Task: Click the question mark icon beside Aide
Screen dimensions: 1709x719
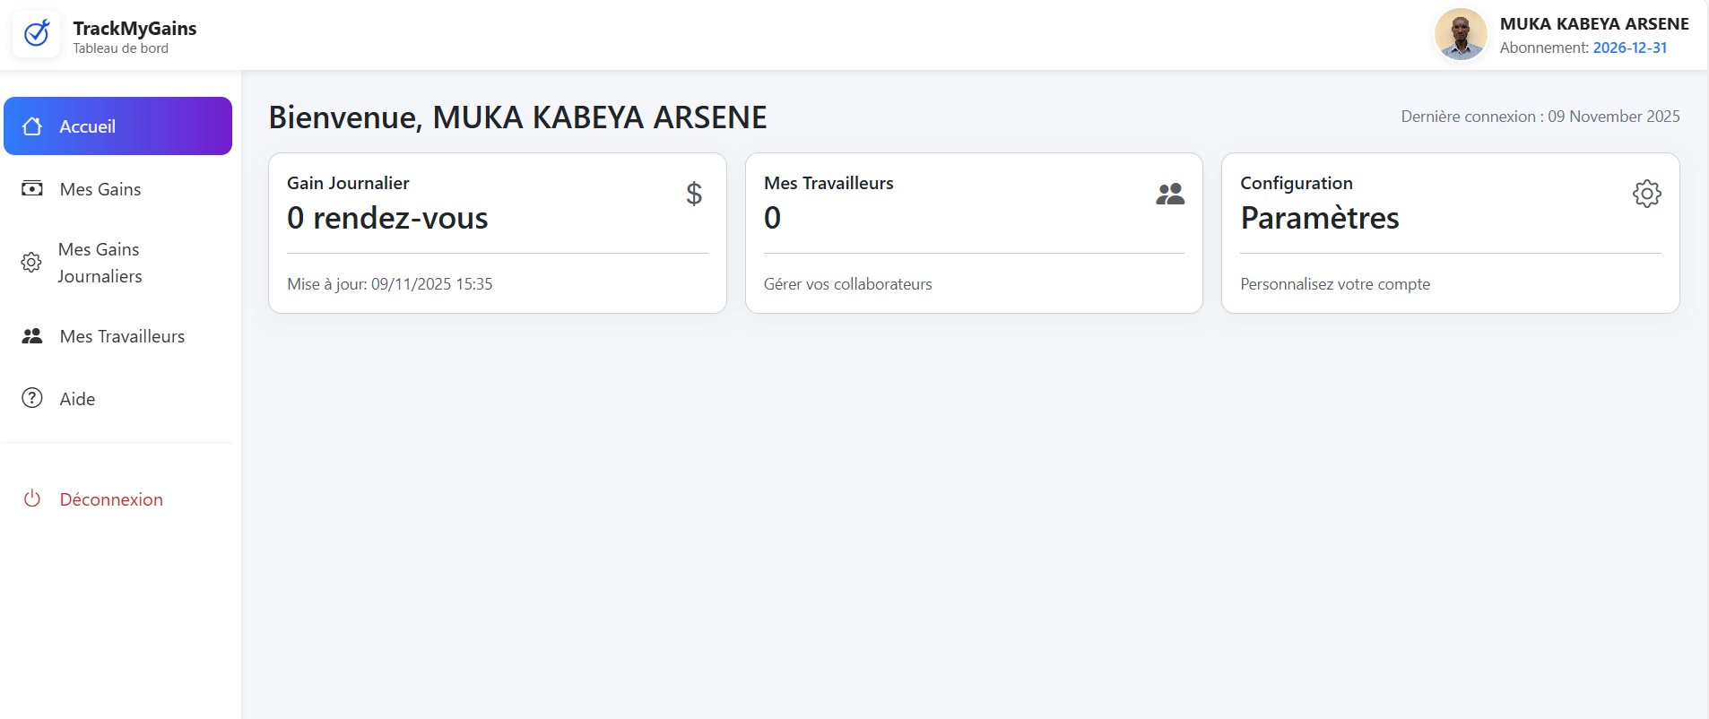Action: tap(32, 398)
